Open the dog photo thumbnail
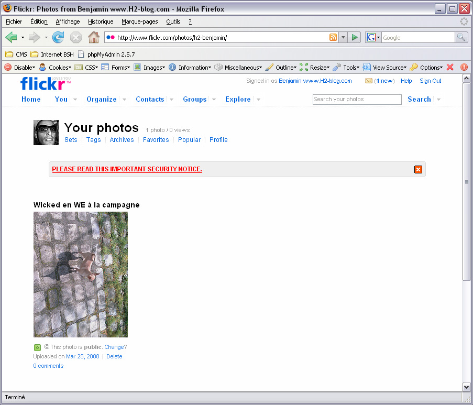Image resolution: width=473 pixels, height=405 pixels. pos(81,274)
